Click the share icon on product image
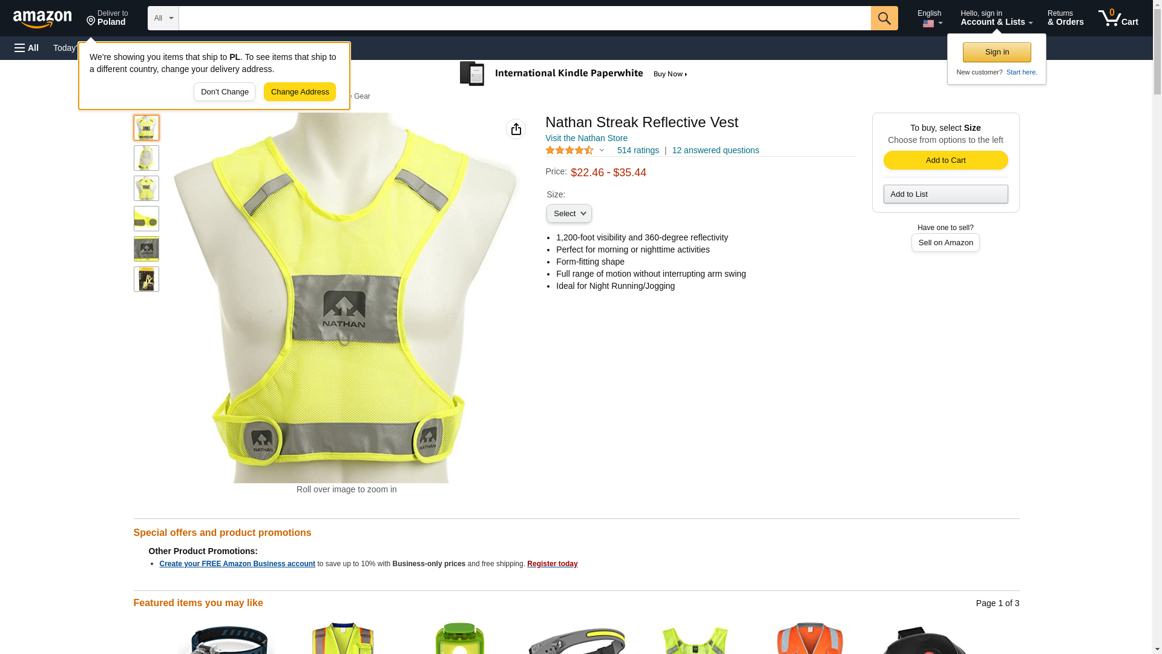Screen dimensions: 1162x654 516,129
